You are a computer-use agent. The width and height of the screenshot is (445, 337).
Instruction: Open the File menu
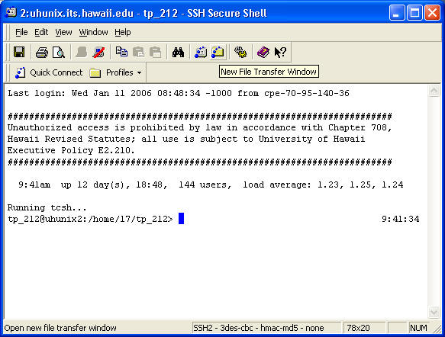pos(21,32)
